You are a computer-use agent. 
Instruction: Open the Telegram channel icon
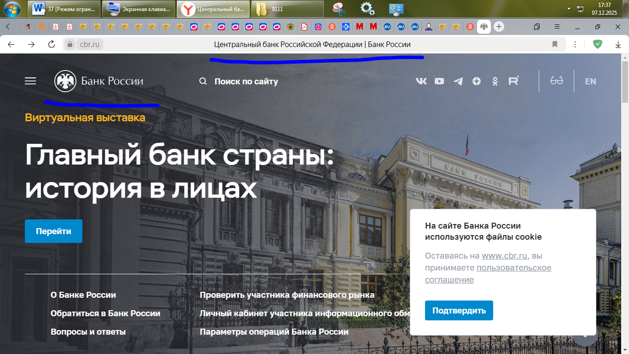[458, 81]
